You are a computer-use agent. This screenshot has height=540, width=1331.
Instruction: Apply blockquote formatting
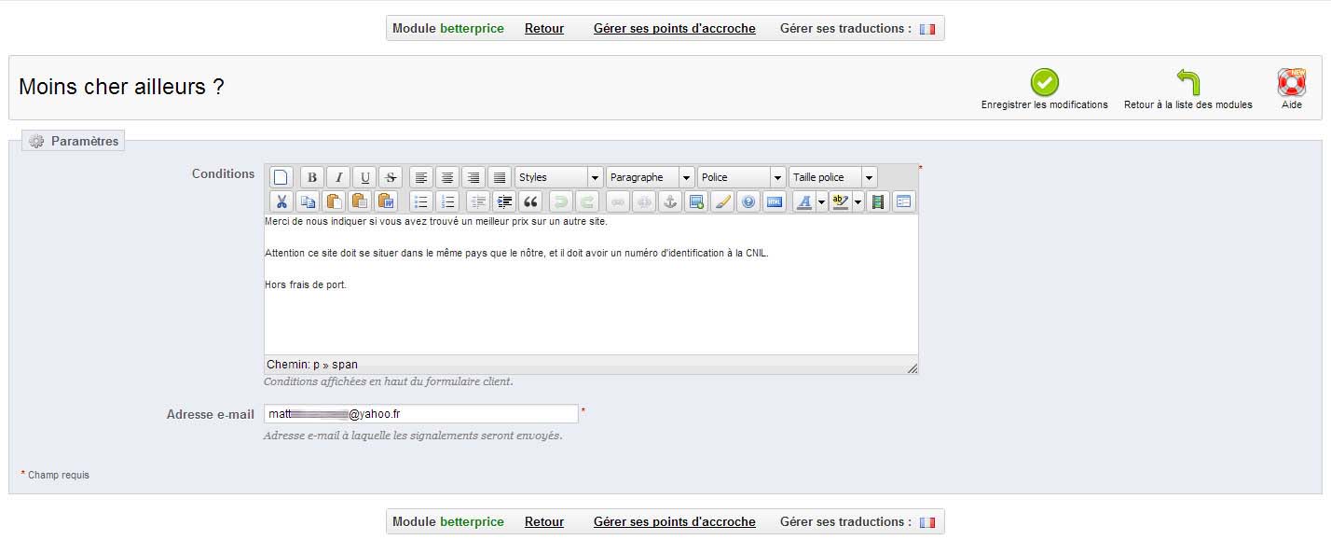click(530, 201)
